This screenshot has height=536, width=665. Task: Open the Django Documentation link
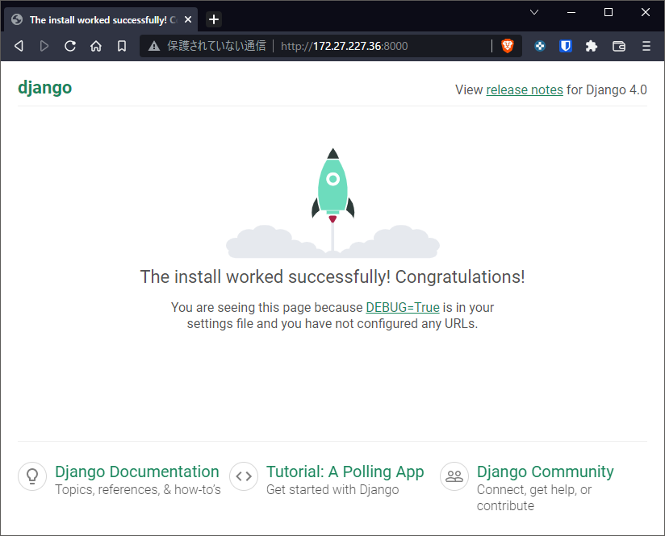coord(137,472)
